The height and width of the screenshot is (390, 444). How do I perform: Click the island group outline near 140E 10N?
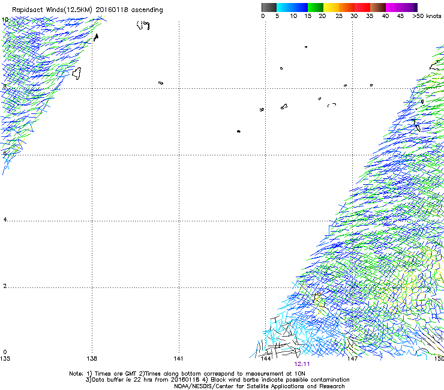pyautogui.click(x=143, y=25)
